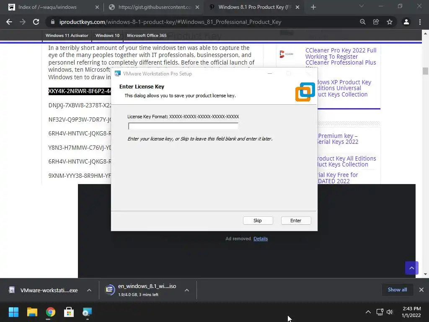Click the NF32V-Q9P3W product key text
429x322 pixels.
(x=80, y=119)
